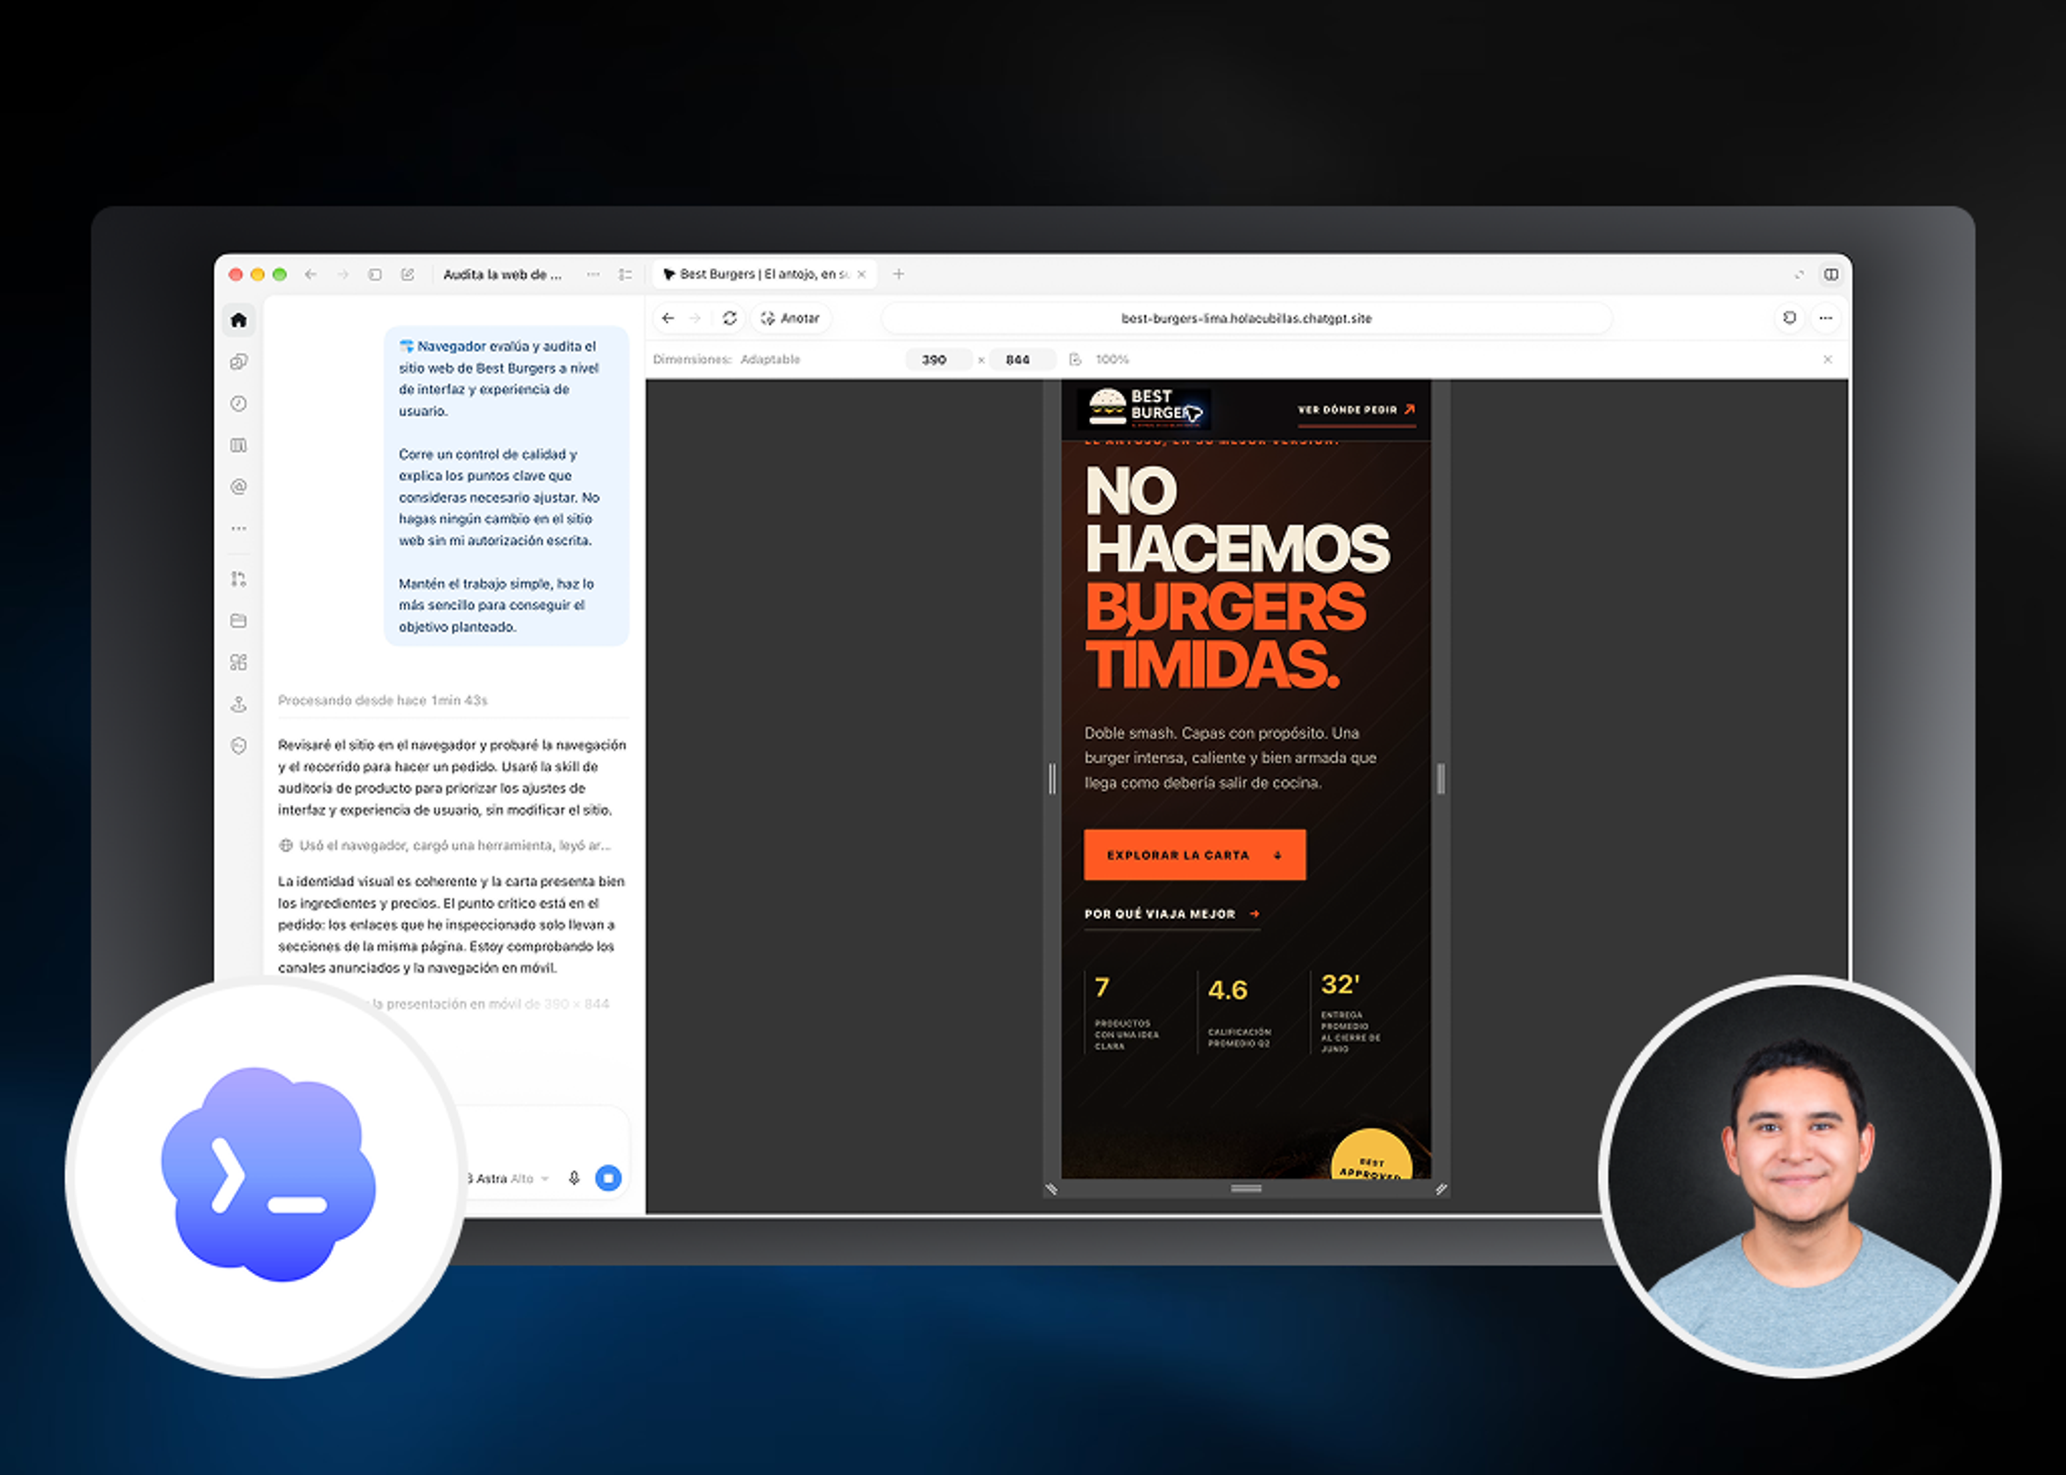
Task: Click the device screenshot icon next to URL bar
Action: coord(1789,318)
